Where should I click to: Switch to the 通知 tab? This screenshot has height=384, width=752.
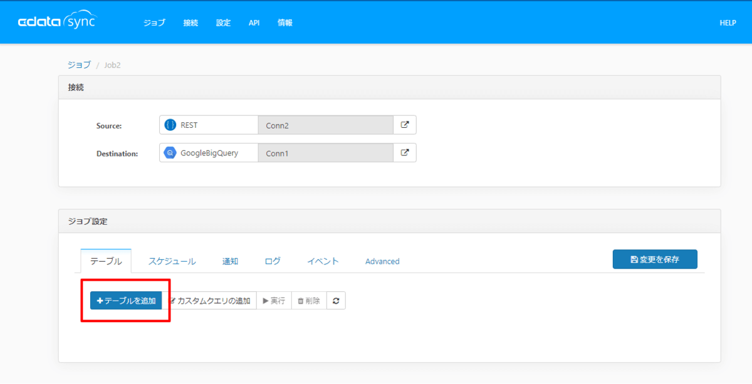click(x=230, y=261)
